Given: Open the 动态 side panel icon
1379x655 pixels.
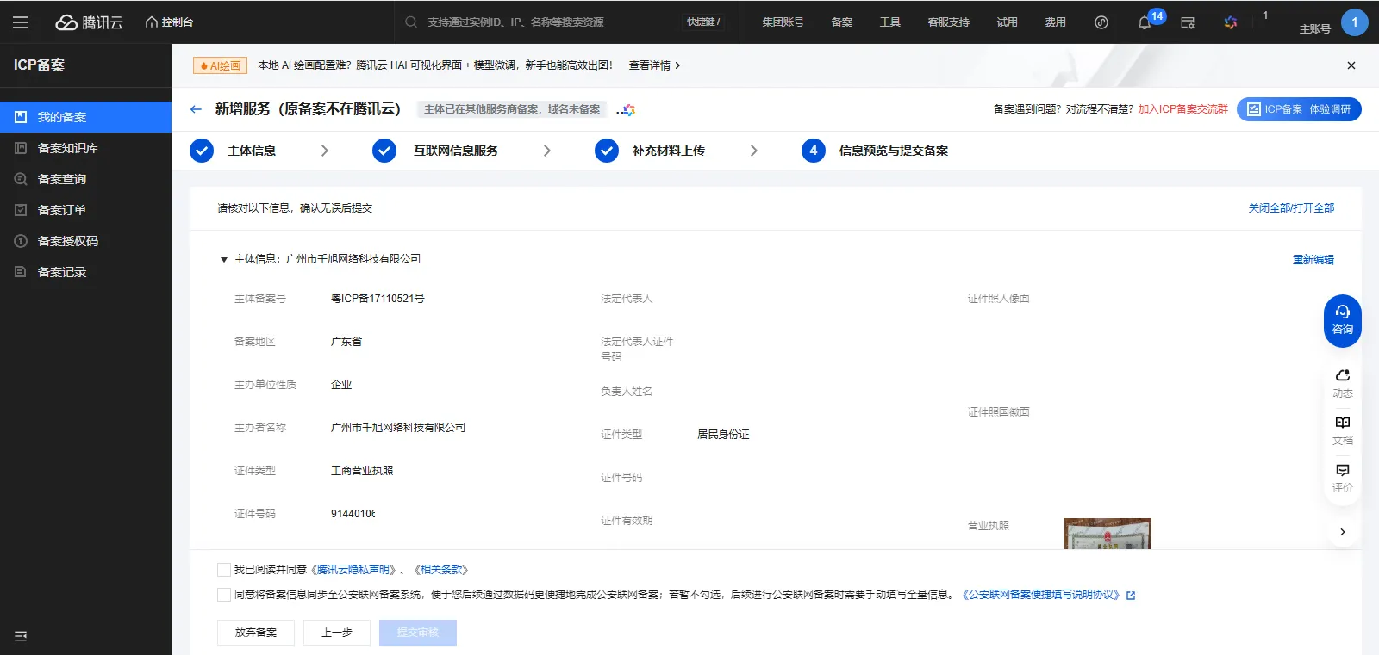Looking at the screenshot, I should pos(1343,383).
